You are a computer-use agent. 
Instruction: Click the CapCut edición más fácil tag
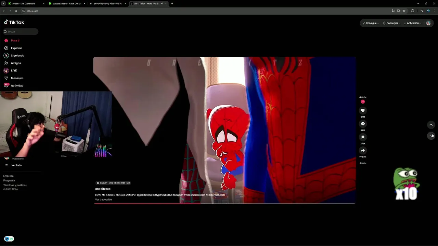pyautogui.click(x=113, y=183)
